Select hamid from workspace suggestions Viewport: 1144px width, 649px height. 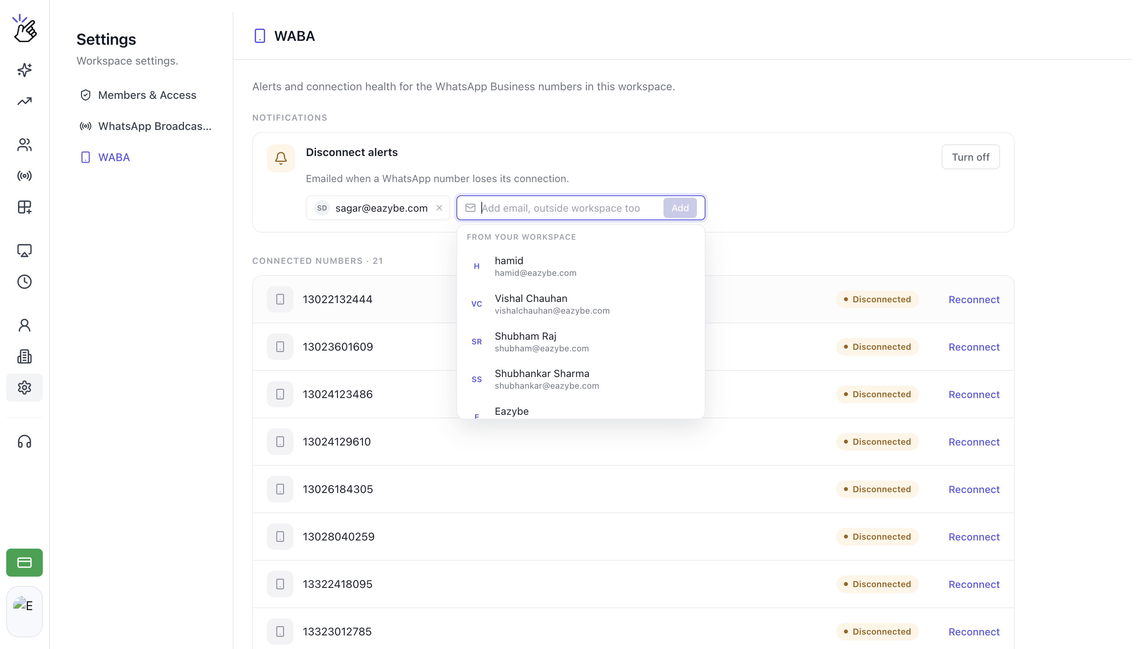[x=581, y=267]
